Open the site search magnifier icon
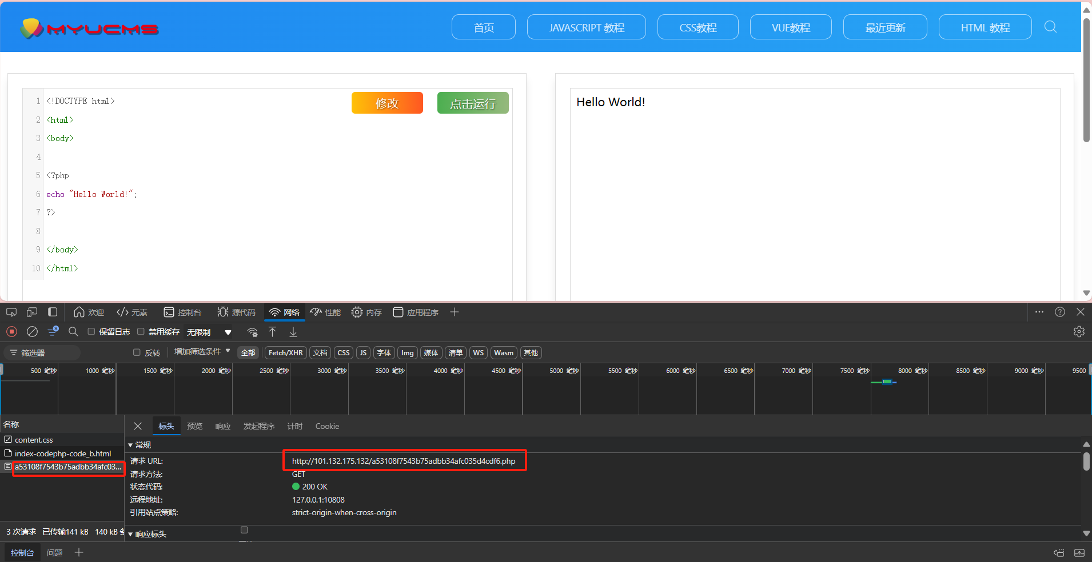Screen dimensions: 1092x562 coord(1050,27)
